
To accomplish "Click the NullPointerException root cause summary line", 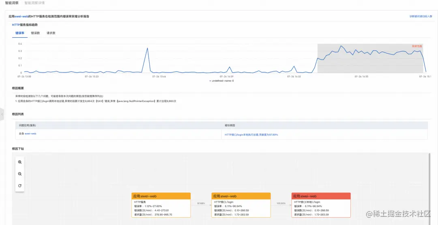I will pyautogui.click(x=96, y=101).
